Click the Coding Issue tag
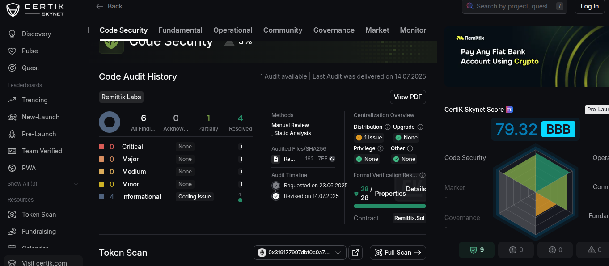 (x=195, y=197)
